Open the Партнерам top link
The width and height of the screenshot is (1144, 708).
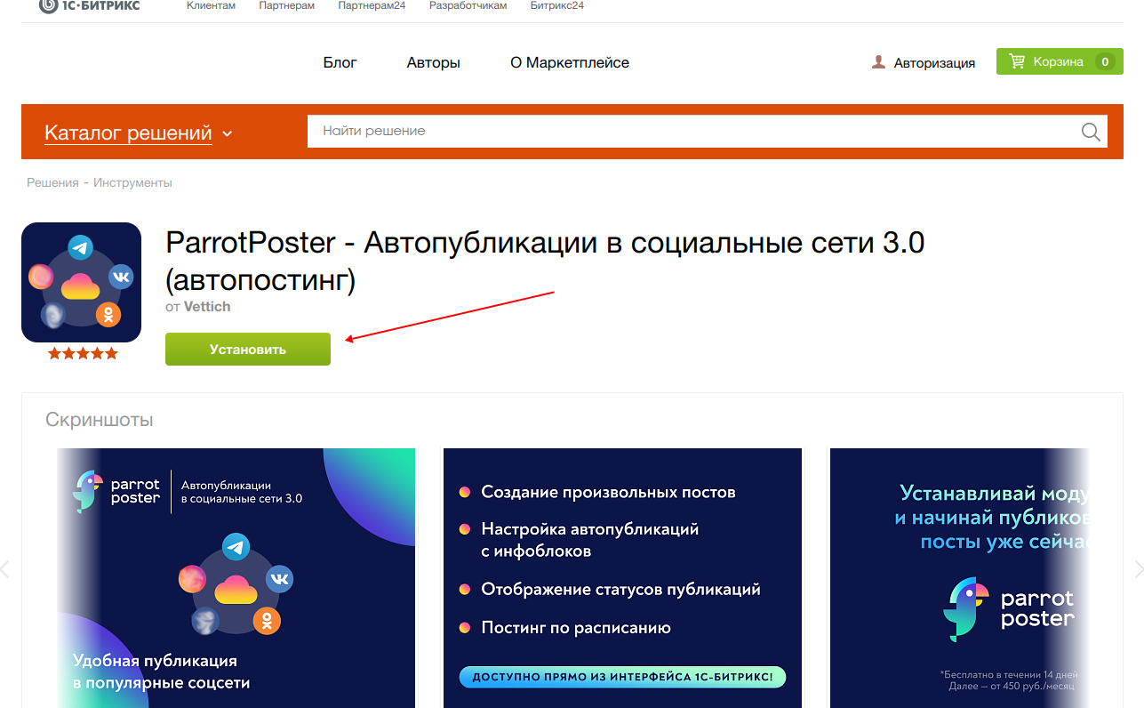point(286,6)
